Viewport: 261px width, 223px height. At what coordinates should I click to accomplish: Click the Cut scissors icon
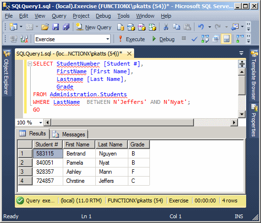click(x=166, y=27)
